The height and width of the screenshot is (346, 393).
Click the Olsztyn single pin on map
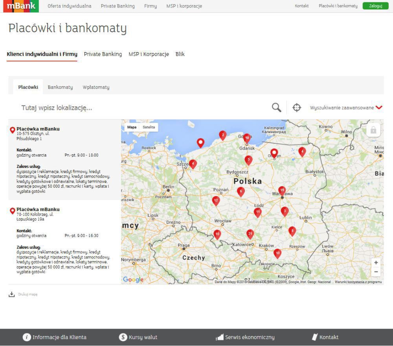(x=274, y=153)
